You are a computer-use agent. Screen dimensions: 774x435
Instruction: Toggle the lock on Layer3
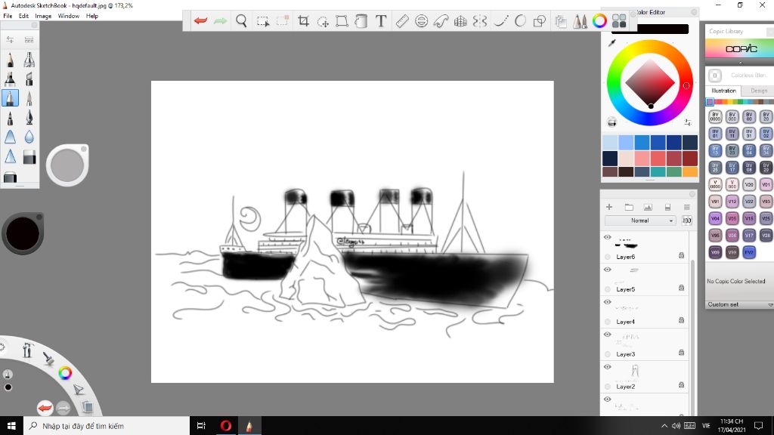pyautogui.click(x=681, y=353)
